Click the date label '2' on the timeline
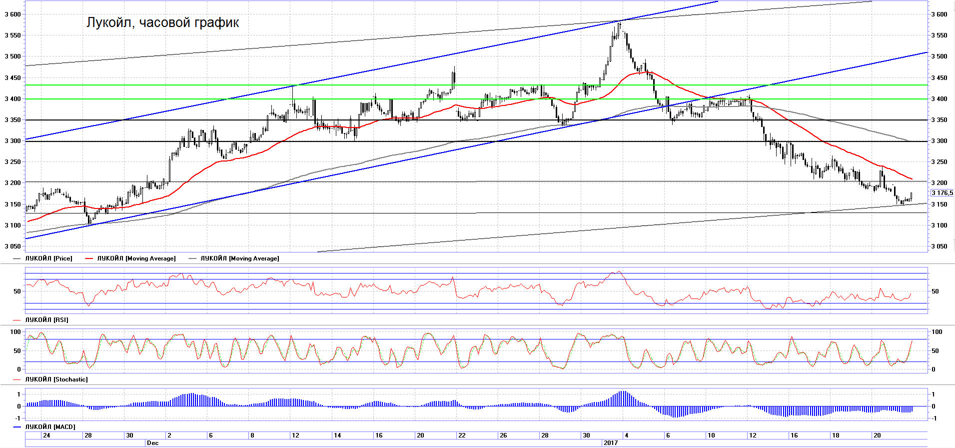Image resolution: width=955 pixels, height=448 pixels. point(169,435)
